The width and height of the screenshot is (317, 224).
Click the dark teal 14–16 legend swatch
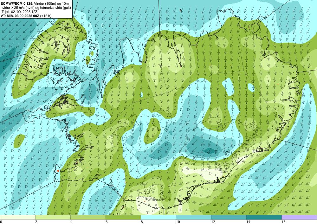(264, 217)
